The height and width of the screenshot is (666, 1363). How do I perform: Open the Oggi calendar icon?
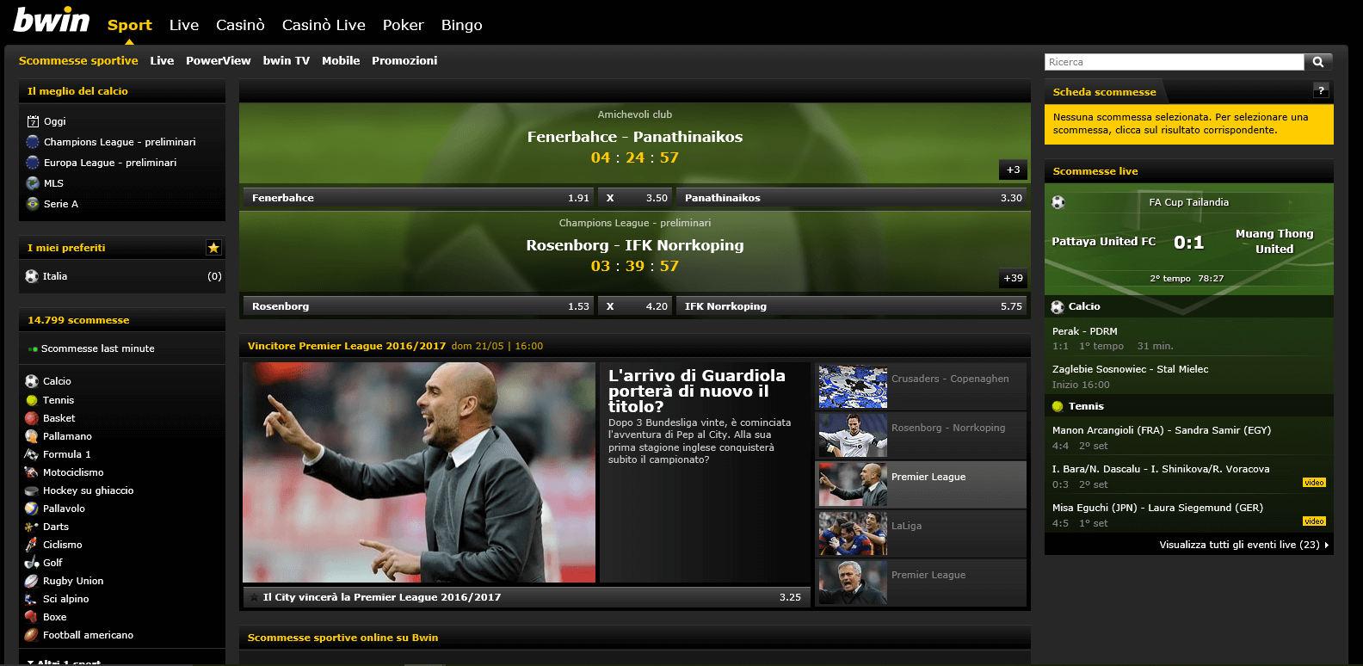[x=34, y=121]
